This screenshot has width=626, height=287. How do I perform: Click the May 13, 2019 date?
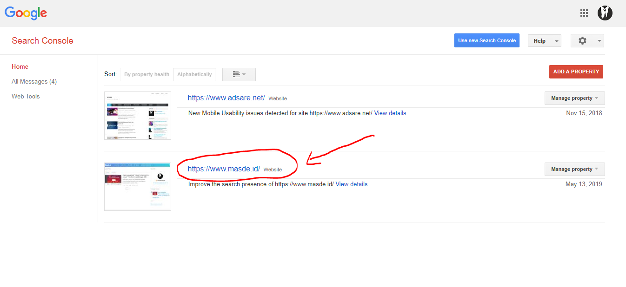(584, 184)
